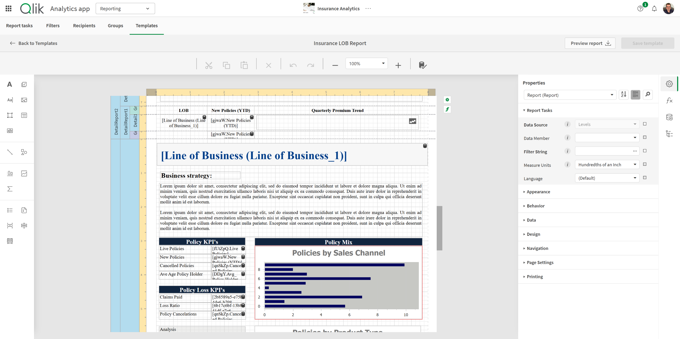Select the Label text tool
This screenshot has width=680, height=339.
pos(10,84)
